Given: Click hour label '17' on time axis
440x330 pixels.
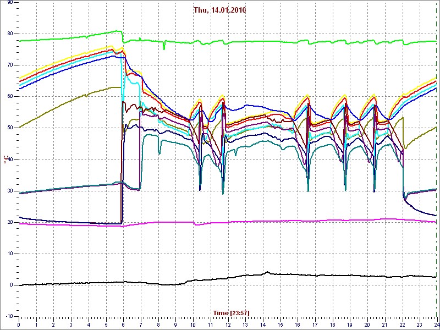Looking at the screenshot, I should click(x=315, y=324).
